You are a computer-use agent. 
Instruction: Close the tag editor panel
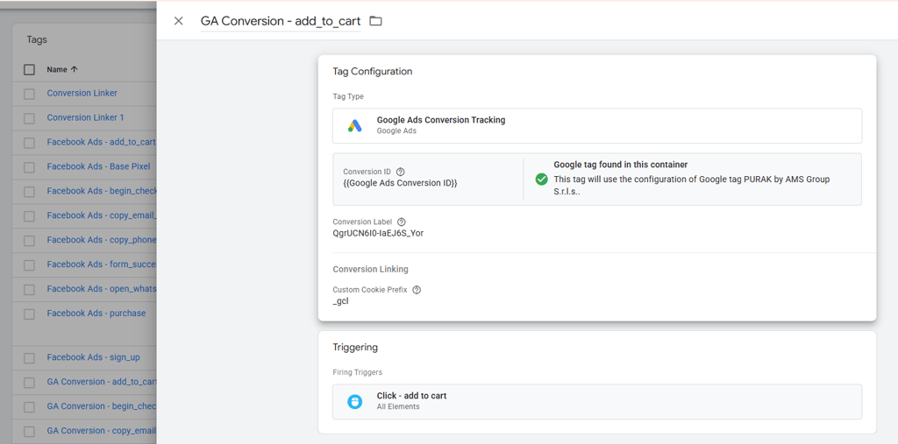click(179, 21)
